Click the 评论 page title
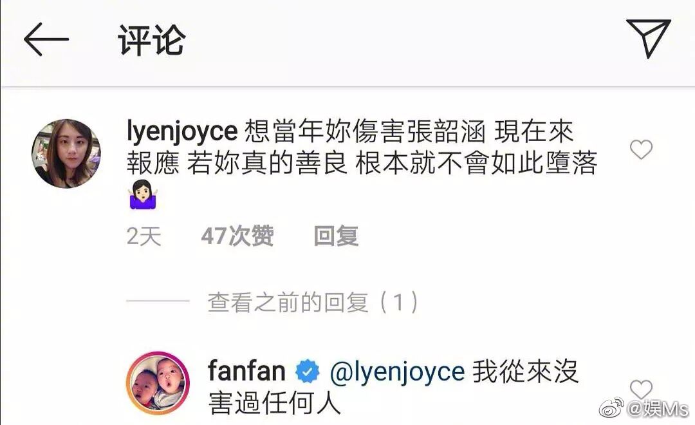Screen dimensions: 695x425 tap(151, 41)
